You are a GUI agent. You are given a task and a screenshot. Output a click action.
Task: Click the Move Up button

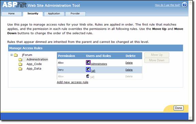click(x=157, y=55)
